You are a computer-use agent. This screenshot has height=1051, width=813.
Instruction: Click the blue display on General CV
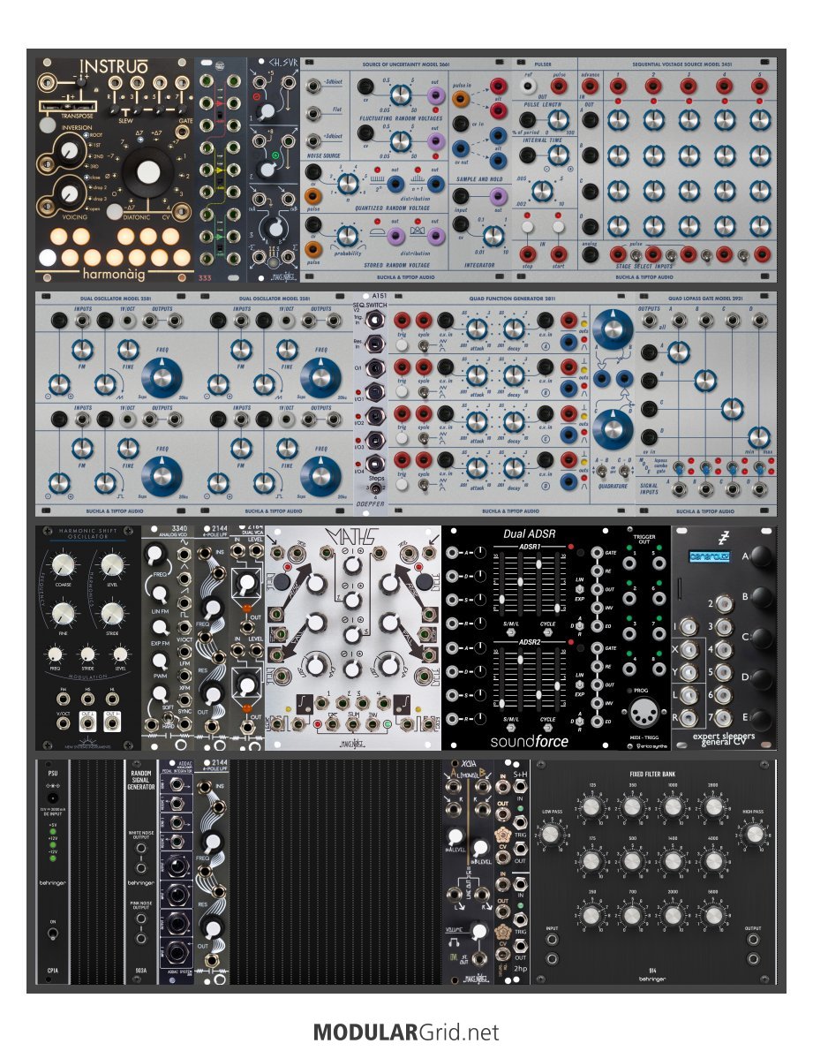point(709,556)
